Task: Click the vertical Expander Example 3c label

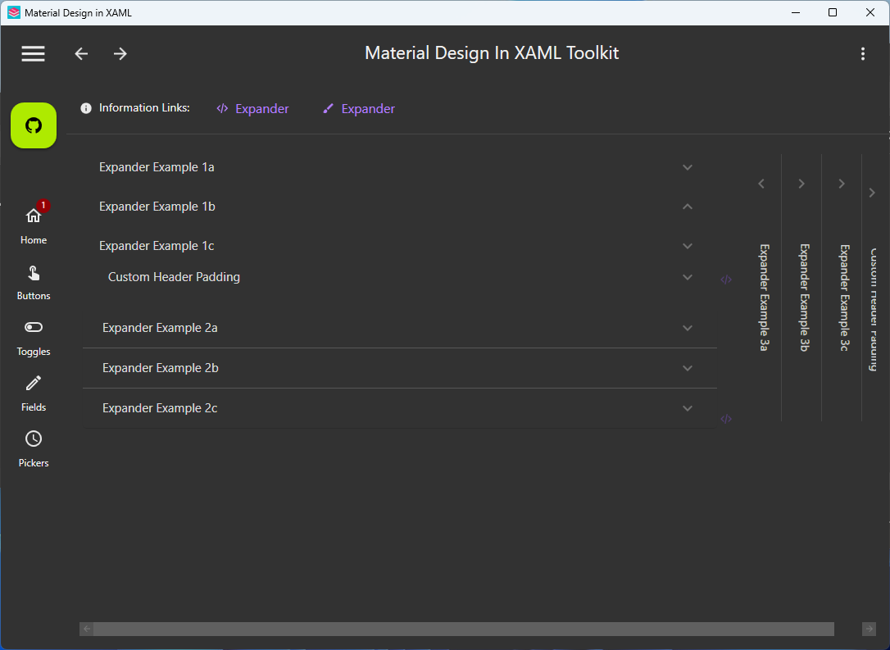Action: coord(844,298)
